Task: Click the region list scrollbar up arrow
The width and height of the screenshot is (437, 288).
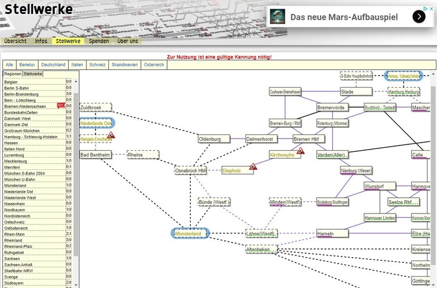Action: click(x=76, y=81)
